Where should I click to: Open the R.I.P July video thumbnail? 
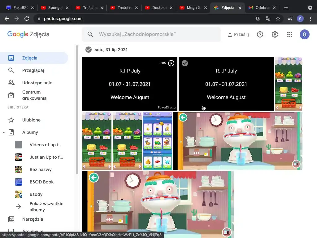point(130,84)
